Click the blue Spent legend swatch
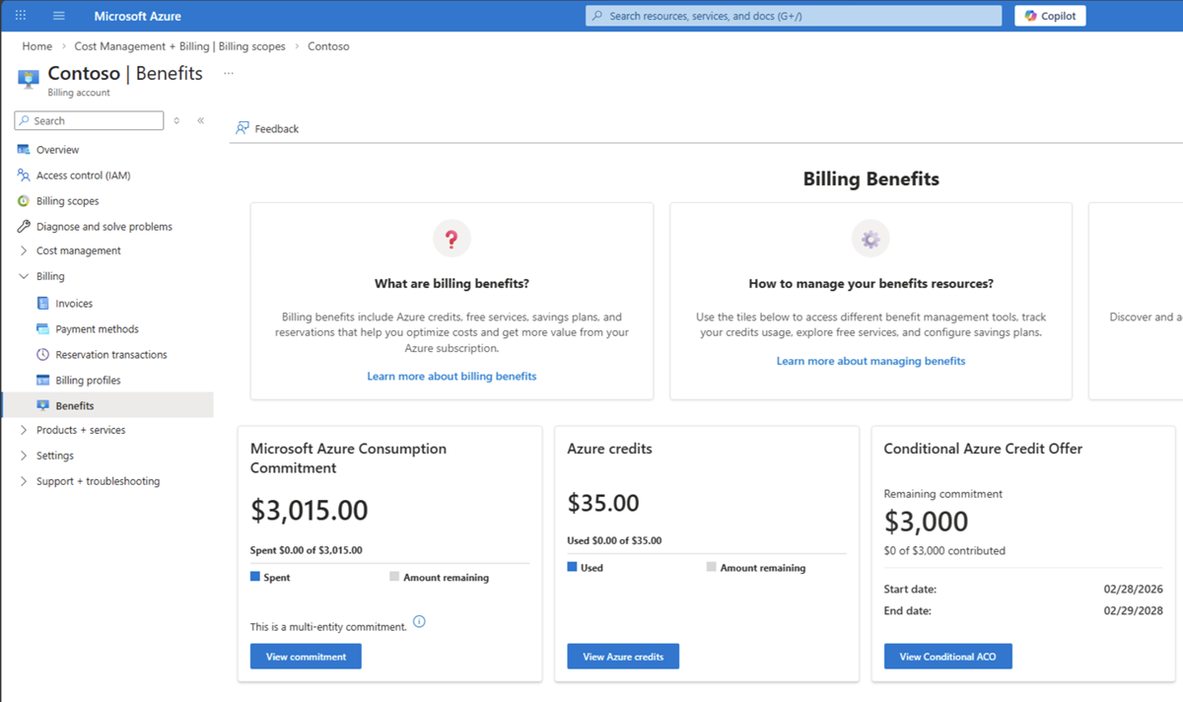Screen dimensions: 1183x702 255,577
